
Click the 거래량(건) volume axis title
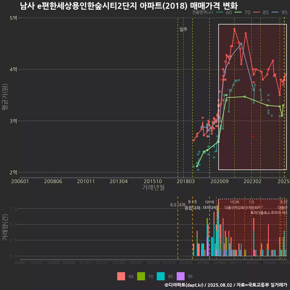[5, 227]
